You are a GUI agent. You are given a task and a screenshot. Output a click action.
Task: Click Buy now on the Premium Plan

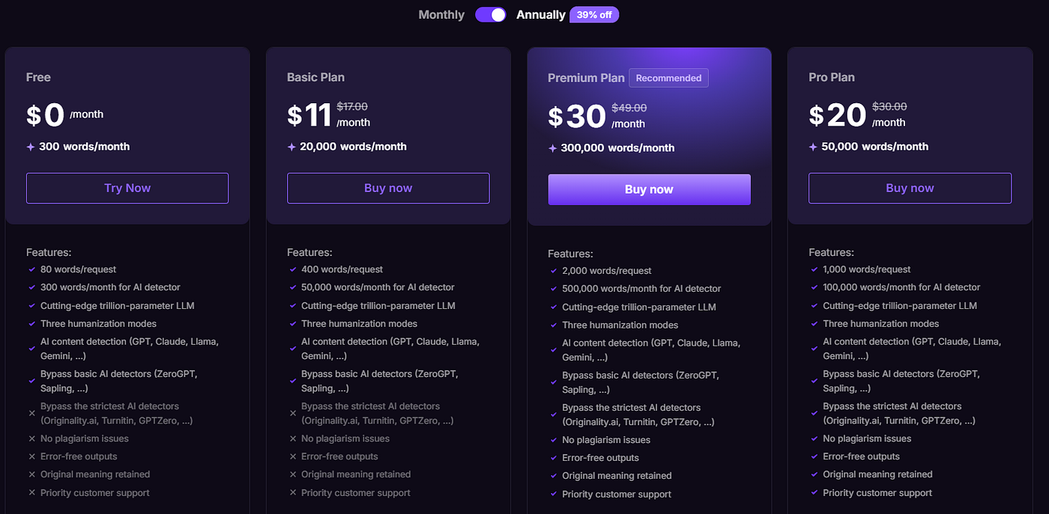tap(649, 189)
